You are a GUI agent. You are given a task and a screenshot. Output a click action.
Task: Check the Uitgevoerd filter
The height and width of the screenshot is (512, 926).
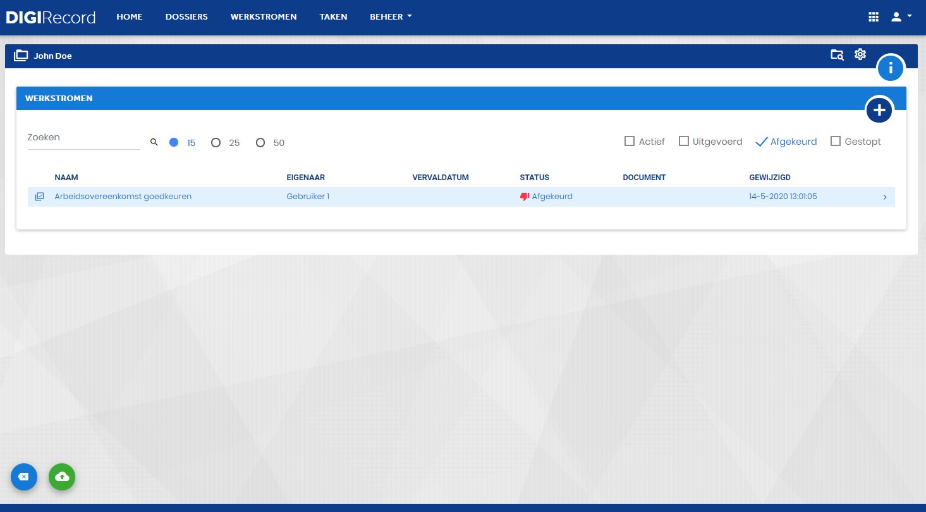click(x=684, y=142)
